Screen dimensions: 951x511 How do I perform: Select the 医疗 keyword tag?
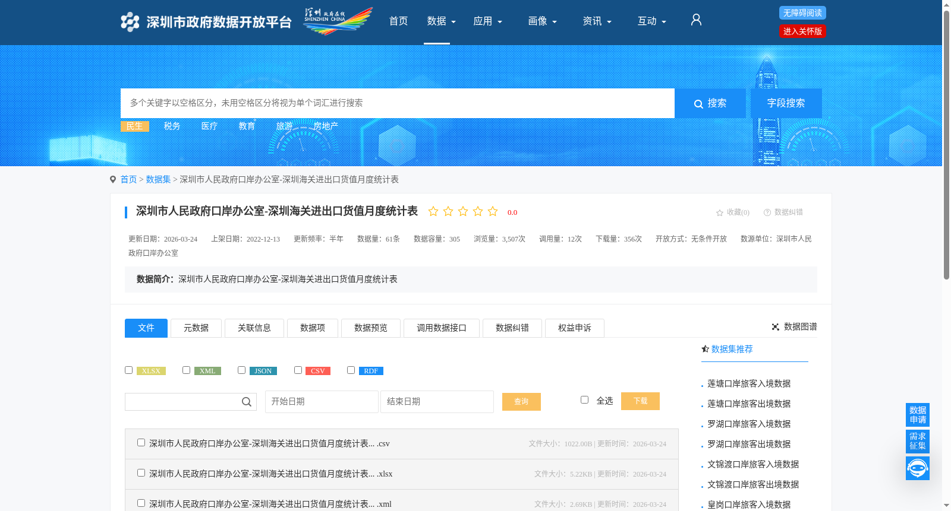[209, 126]
